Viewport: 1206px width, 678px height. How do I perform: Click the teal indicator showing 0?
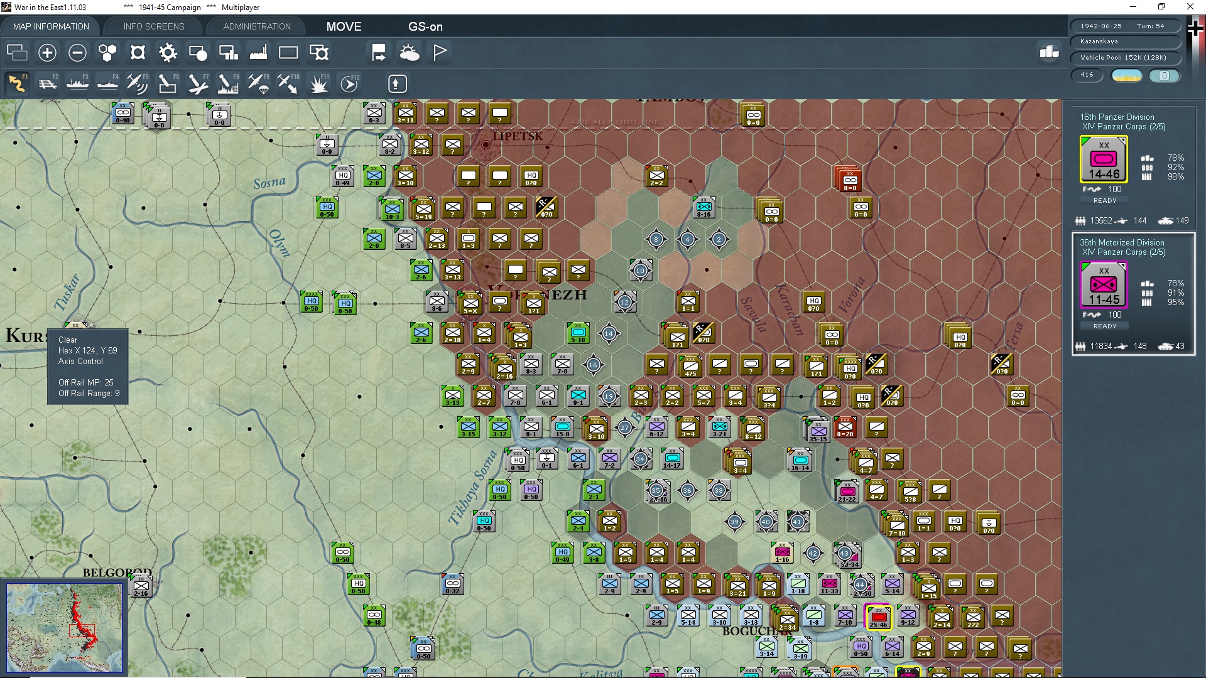[x=1164, y=75]
